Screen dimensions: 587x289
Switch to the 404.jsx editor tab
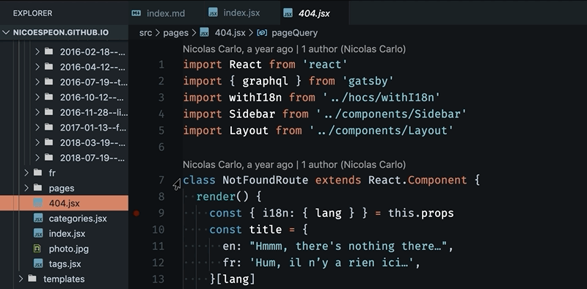[x=315, y=13]
